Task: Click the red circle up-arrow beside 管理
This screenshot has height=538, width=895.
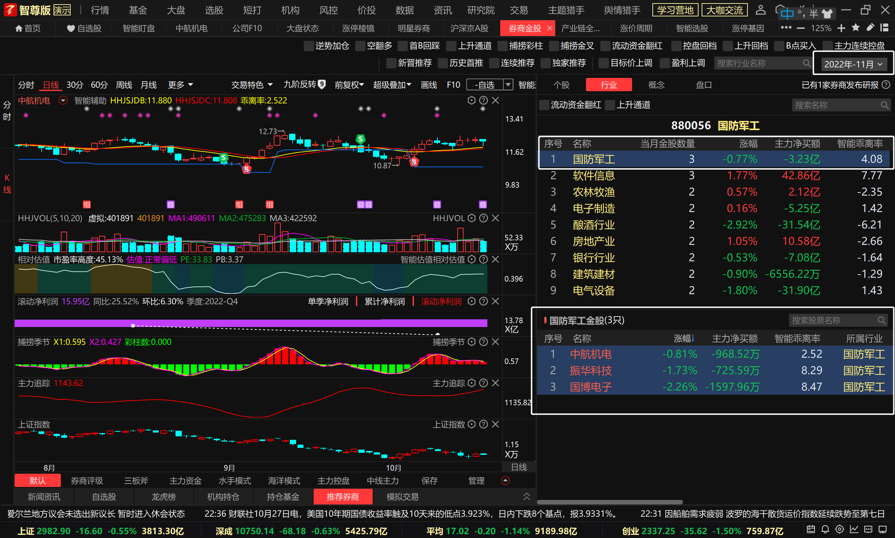Action: 506,480
